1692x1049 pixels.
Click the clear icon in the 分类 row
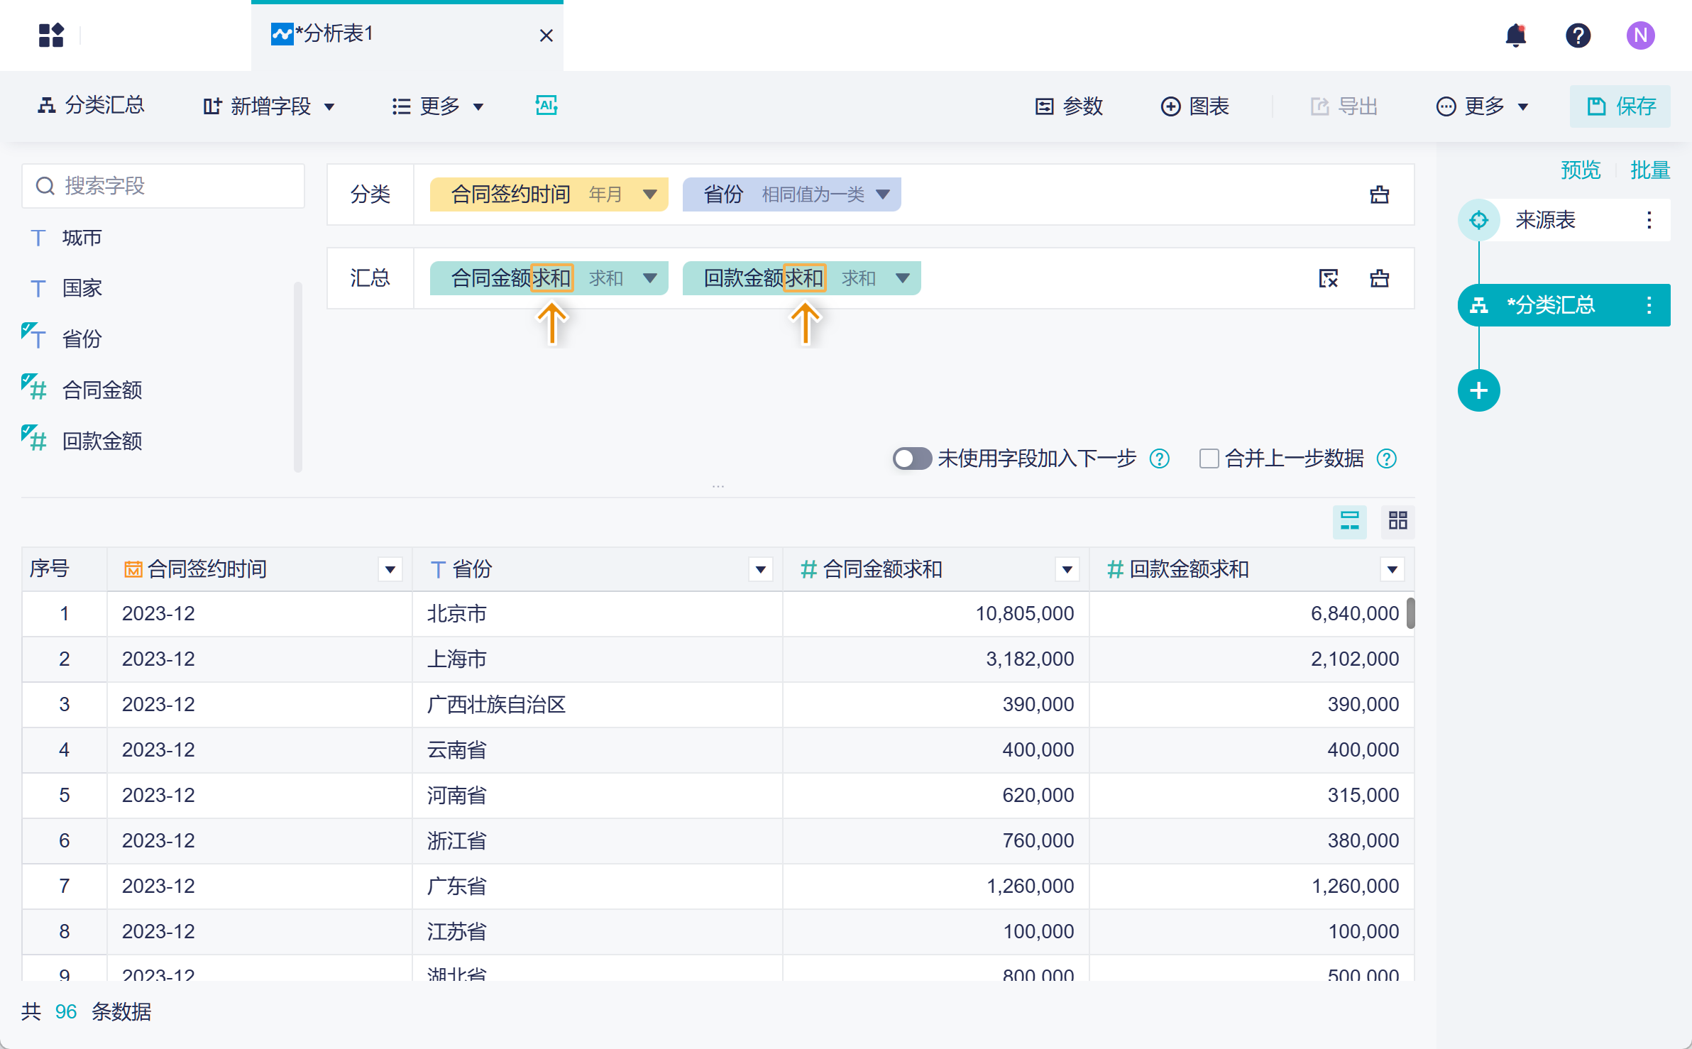point(1379,194)
